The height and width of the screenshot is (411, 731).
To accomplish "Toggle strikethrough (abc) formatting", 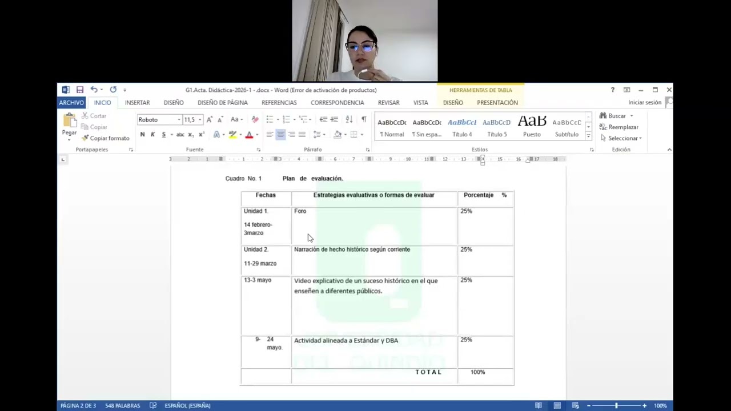I will click(x=180, y=135).
